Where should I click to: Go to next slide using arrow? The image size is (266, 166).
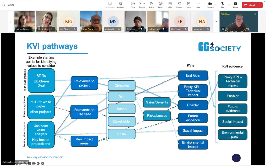43,163
